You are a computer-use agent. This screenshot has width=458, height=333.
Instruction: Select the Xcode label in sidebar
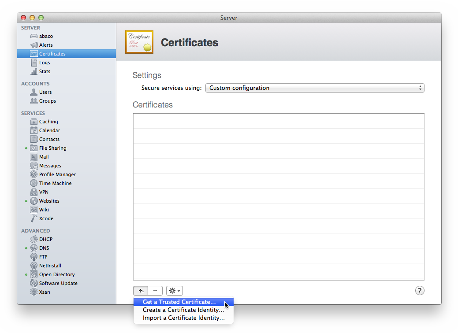click(46, 218)
